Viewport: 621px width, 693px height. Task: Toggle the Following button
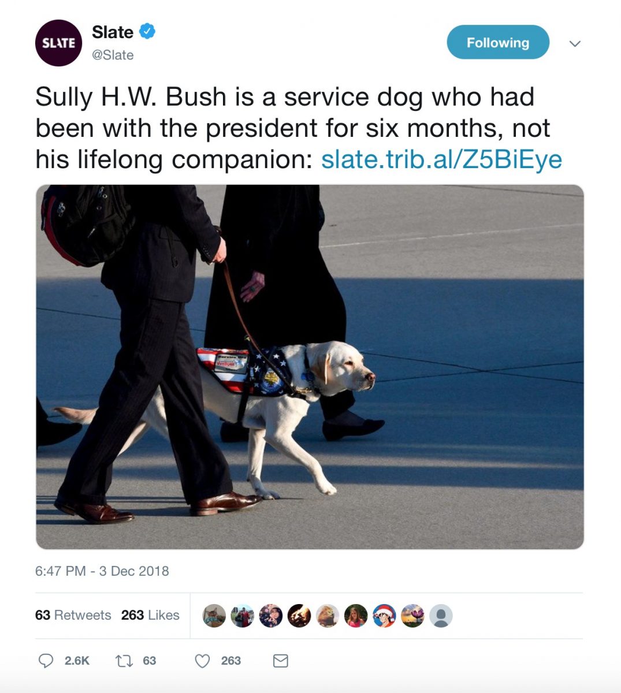click(x=498, y=42)
